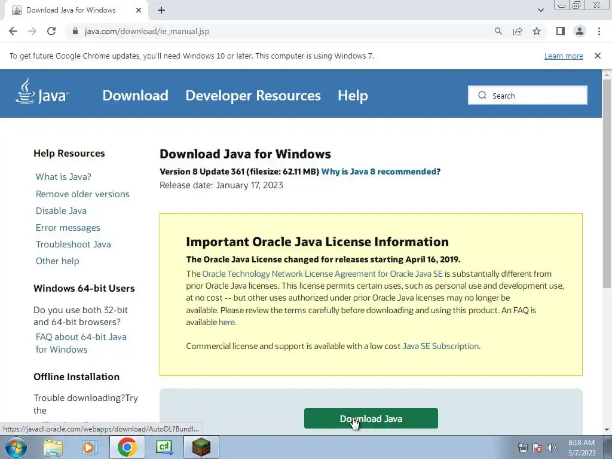
Task: Open the Oracle Technology Network License Agreement link
Action: [322, 274]
